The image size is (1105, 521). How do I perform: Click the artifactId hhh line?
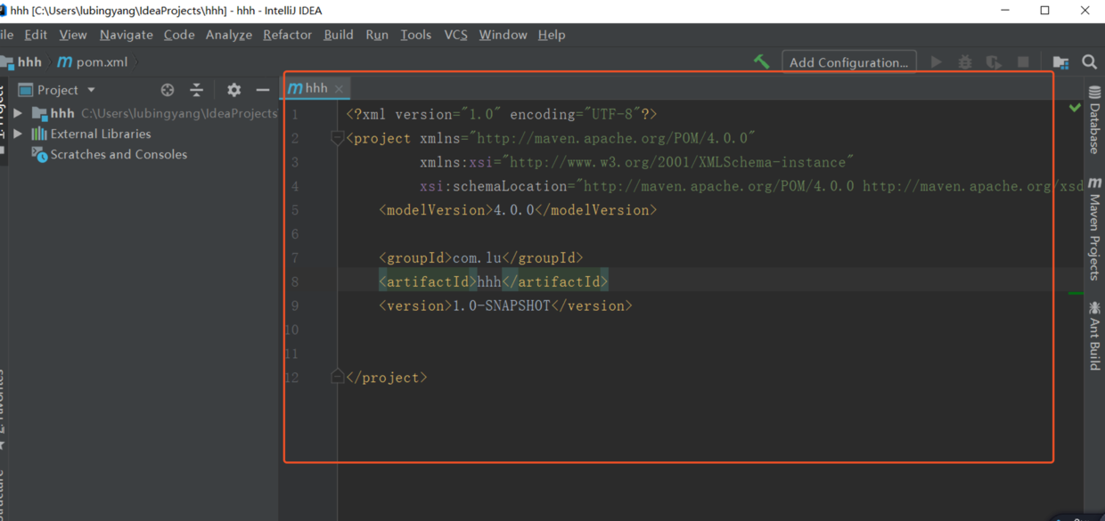pyautogui.click(x=494, y=281)
